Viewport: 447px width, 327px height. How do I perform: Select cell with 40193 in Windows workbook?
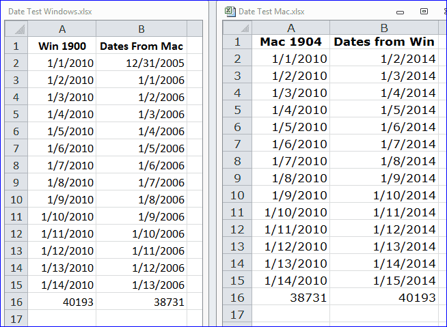62,302
